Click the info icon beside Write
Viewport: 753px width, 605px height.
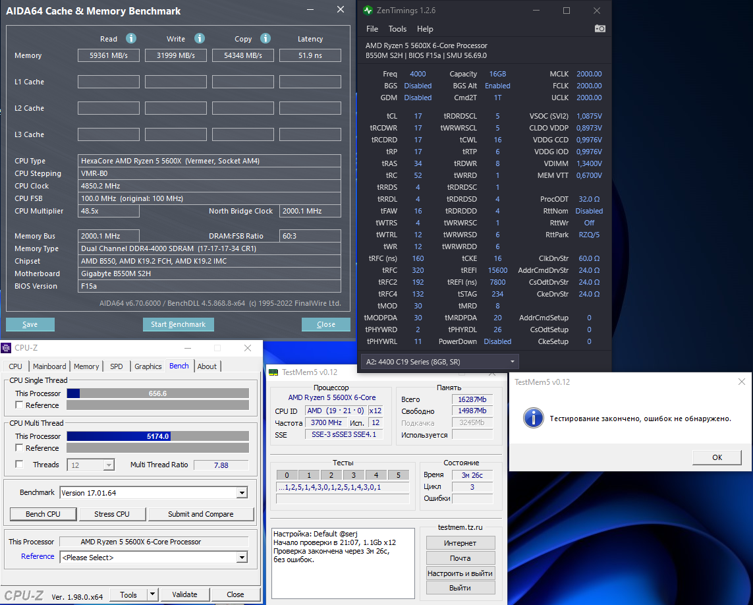tap(200, 38)
